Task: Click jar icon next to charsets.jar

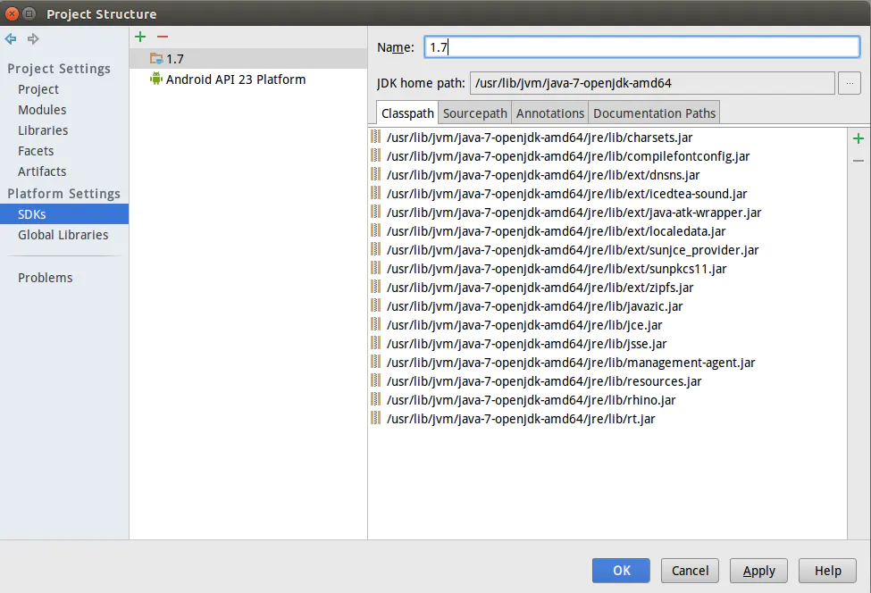Action: pos(376,137)
